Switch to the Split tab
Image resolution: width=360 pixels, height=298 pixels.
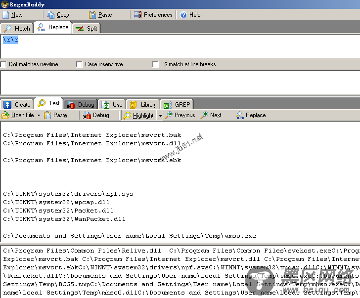pyautogui.click(x=87, y=28)
